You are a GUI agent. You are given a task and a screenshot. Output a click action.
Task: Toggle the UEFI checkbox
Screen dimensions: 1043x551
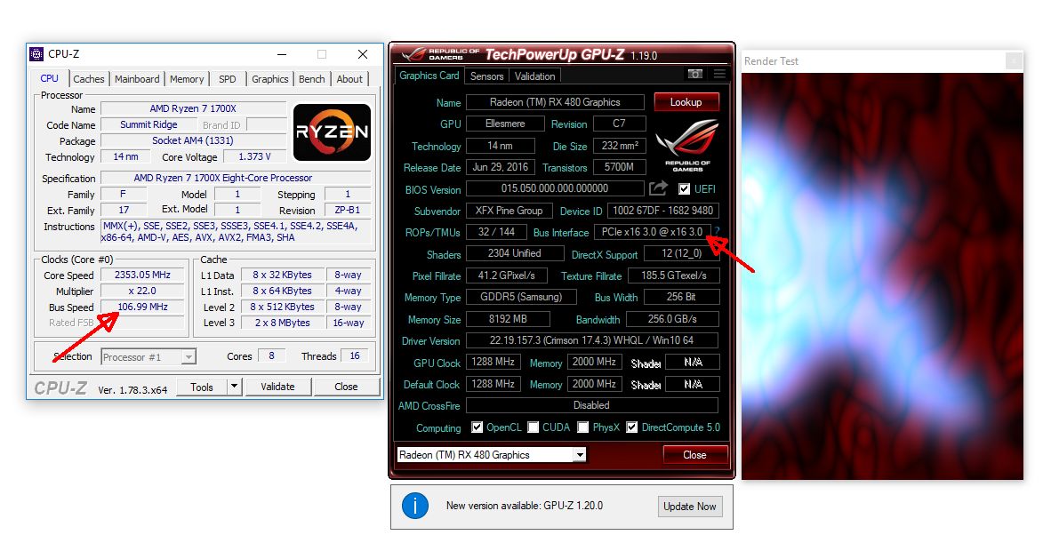684,188
